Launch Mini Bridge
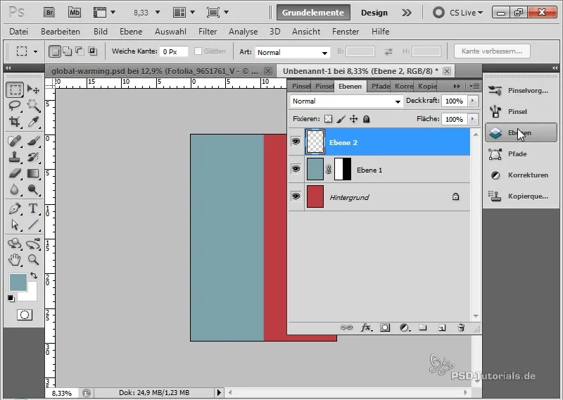This screenshot has width=563, height=400. point(75,13)
